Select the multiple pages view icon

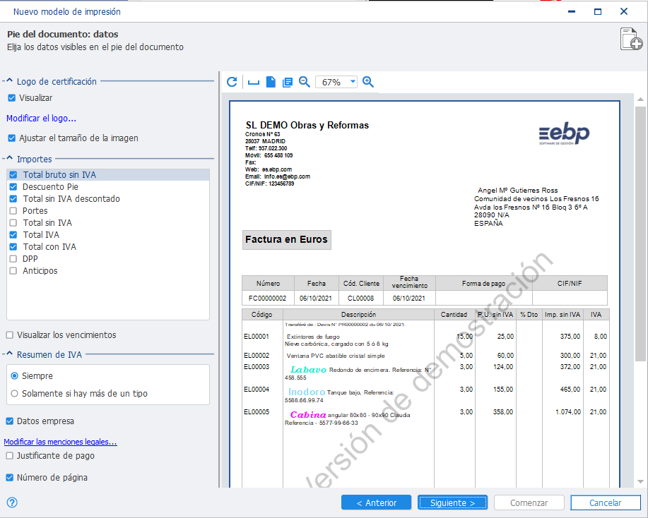[x=287, y=82]
